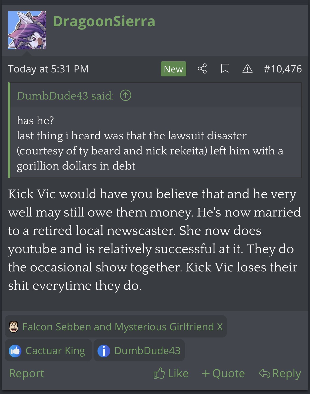Viewport: 310px width, 394px height.
Task: Jump to the quoted post via the up-arrow icon
Action: (x=126, y=96)
